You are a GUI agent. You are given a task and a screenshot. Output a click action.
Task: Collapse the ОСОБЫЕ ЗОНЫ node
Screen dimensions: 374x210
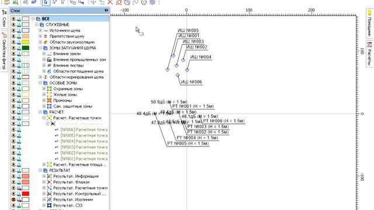(40, 83)
